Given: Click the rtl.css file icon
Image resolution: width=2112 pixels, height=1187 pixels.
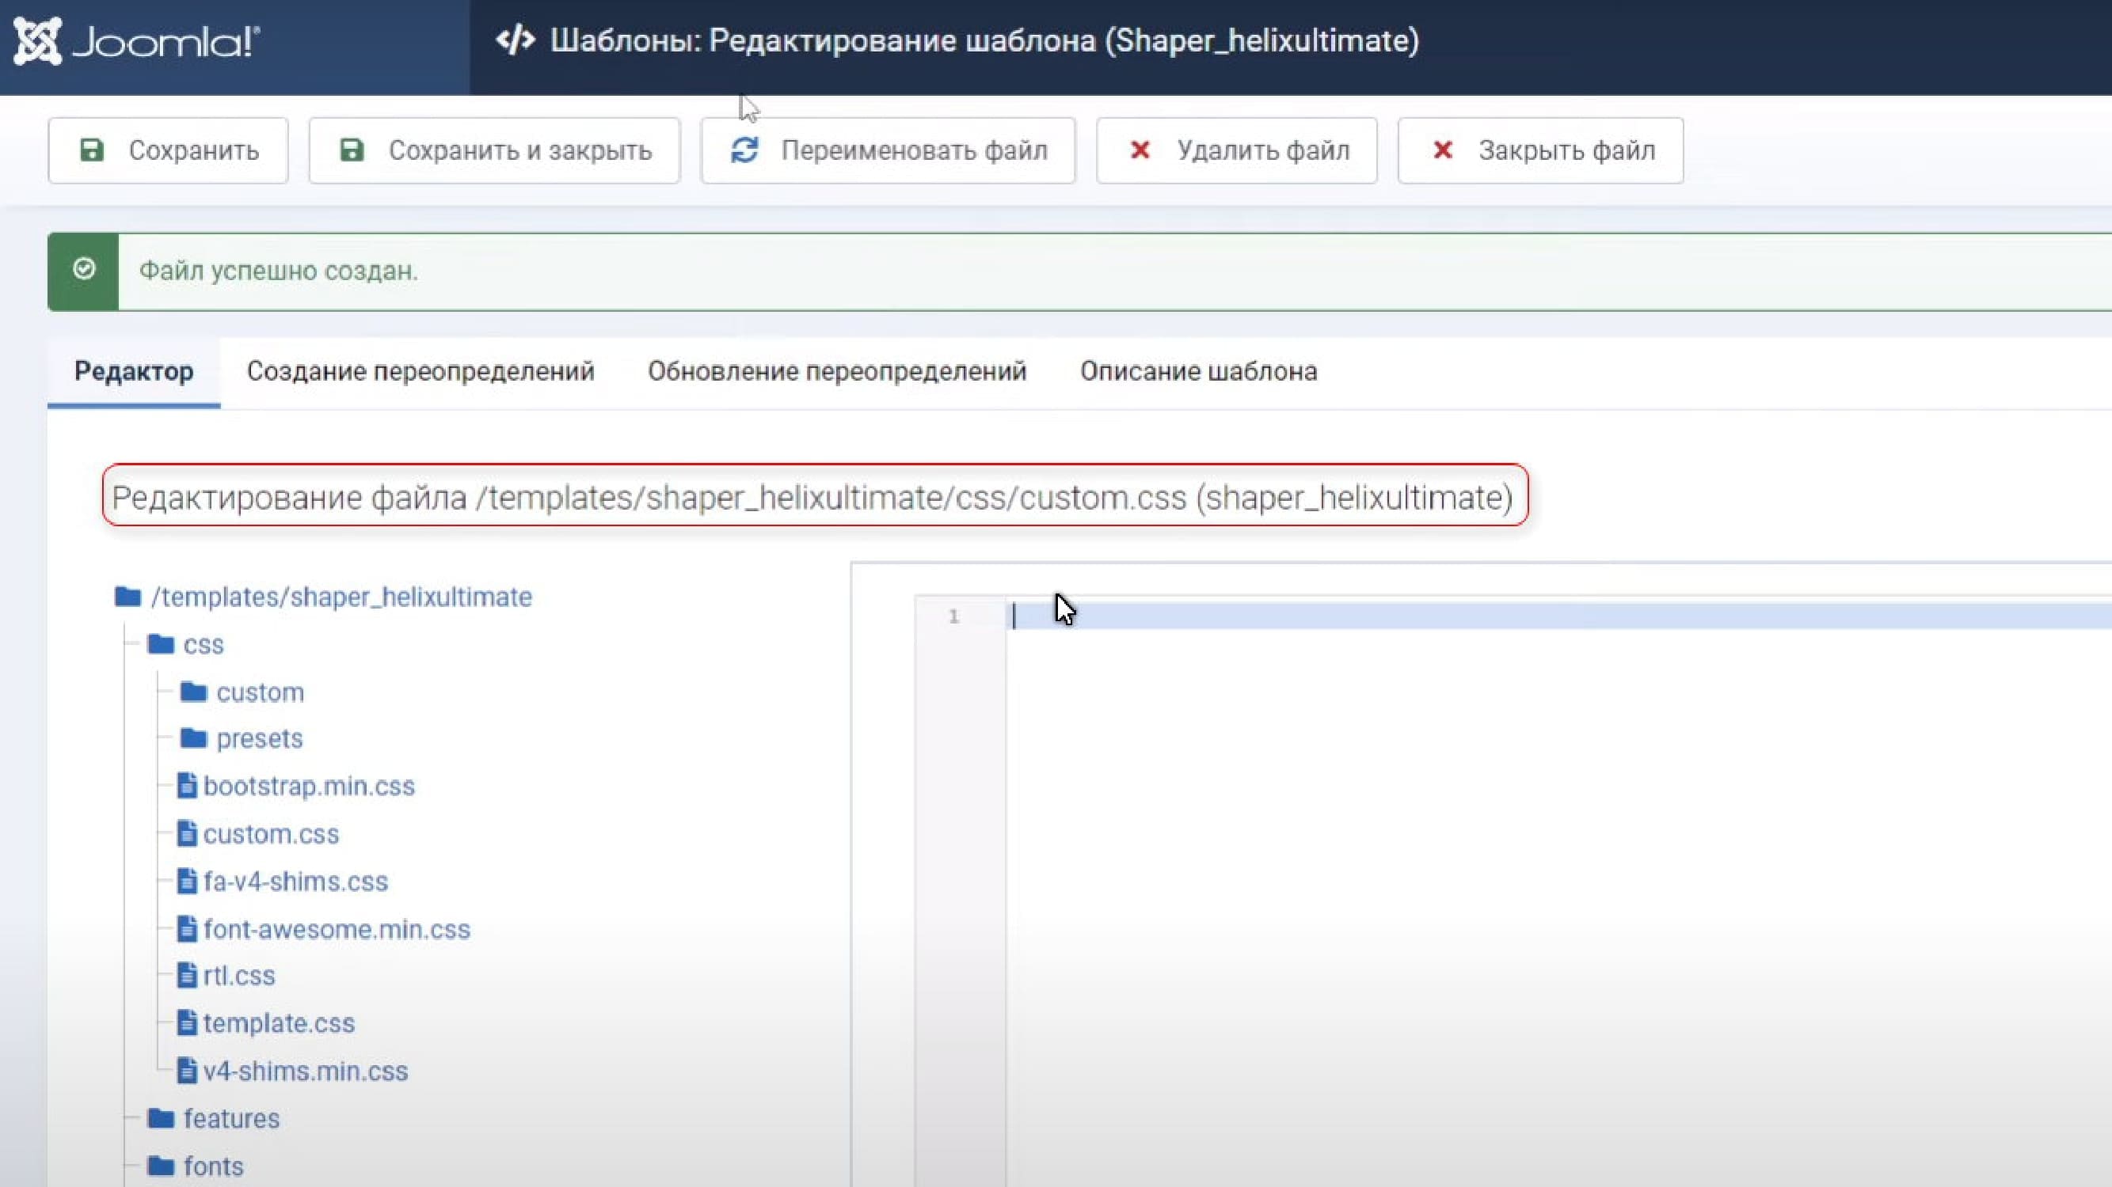Looking at the screenshot, I should [x=187, y=975].
